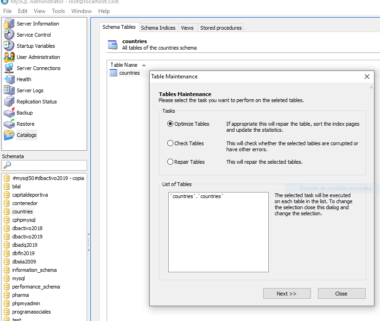Image resolution: width=380 pixels, height=321 pixels.
Task: Select the dbadq2019 database icon
Action: click(6, 245)
